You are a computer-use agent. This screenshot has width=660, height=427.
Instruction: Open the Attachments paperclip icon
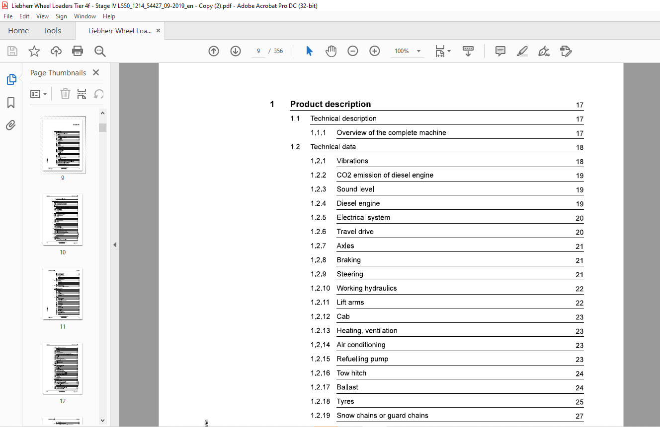pyautogui.click(x=11, y=125)
